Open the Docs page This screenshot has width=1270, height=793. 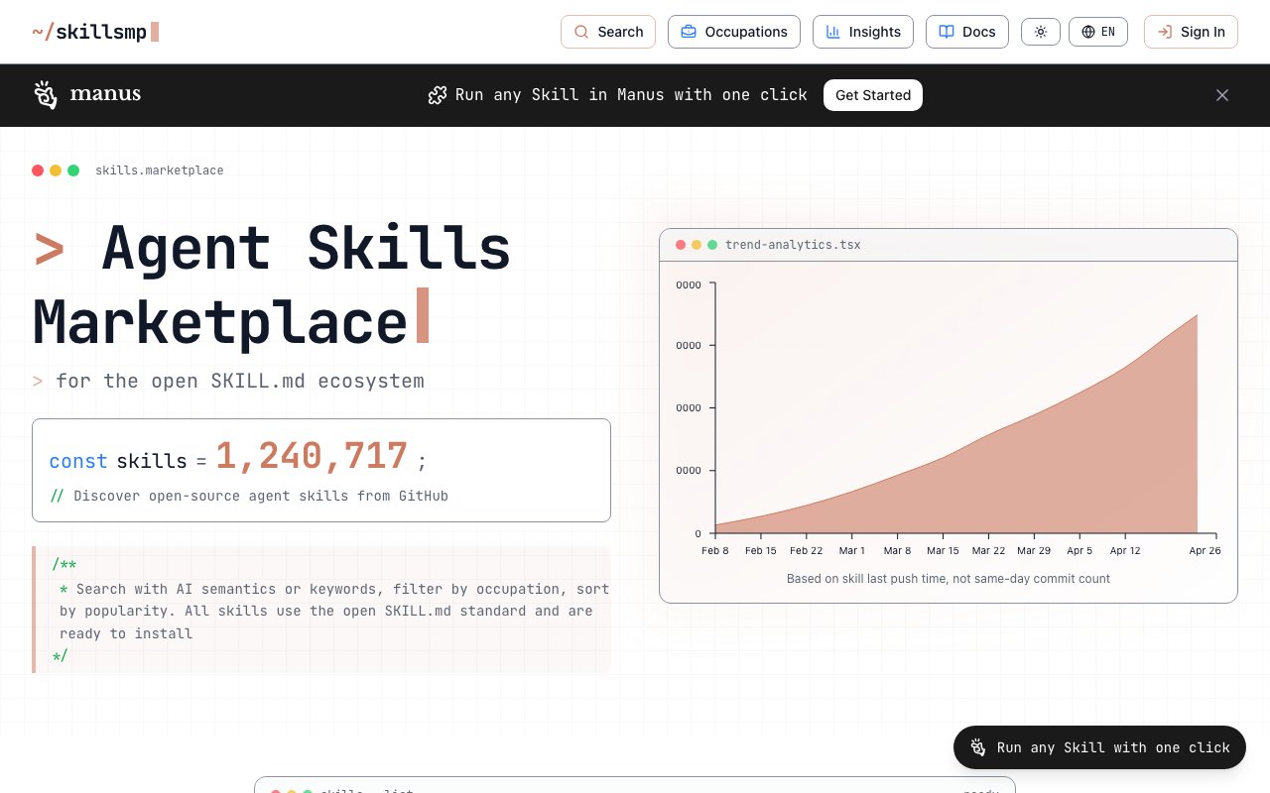pos(967,32)
